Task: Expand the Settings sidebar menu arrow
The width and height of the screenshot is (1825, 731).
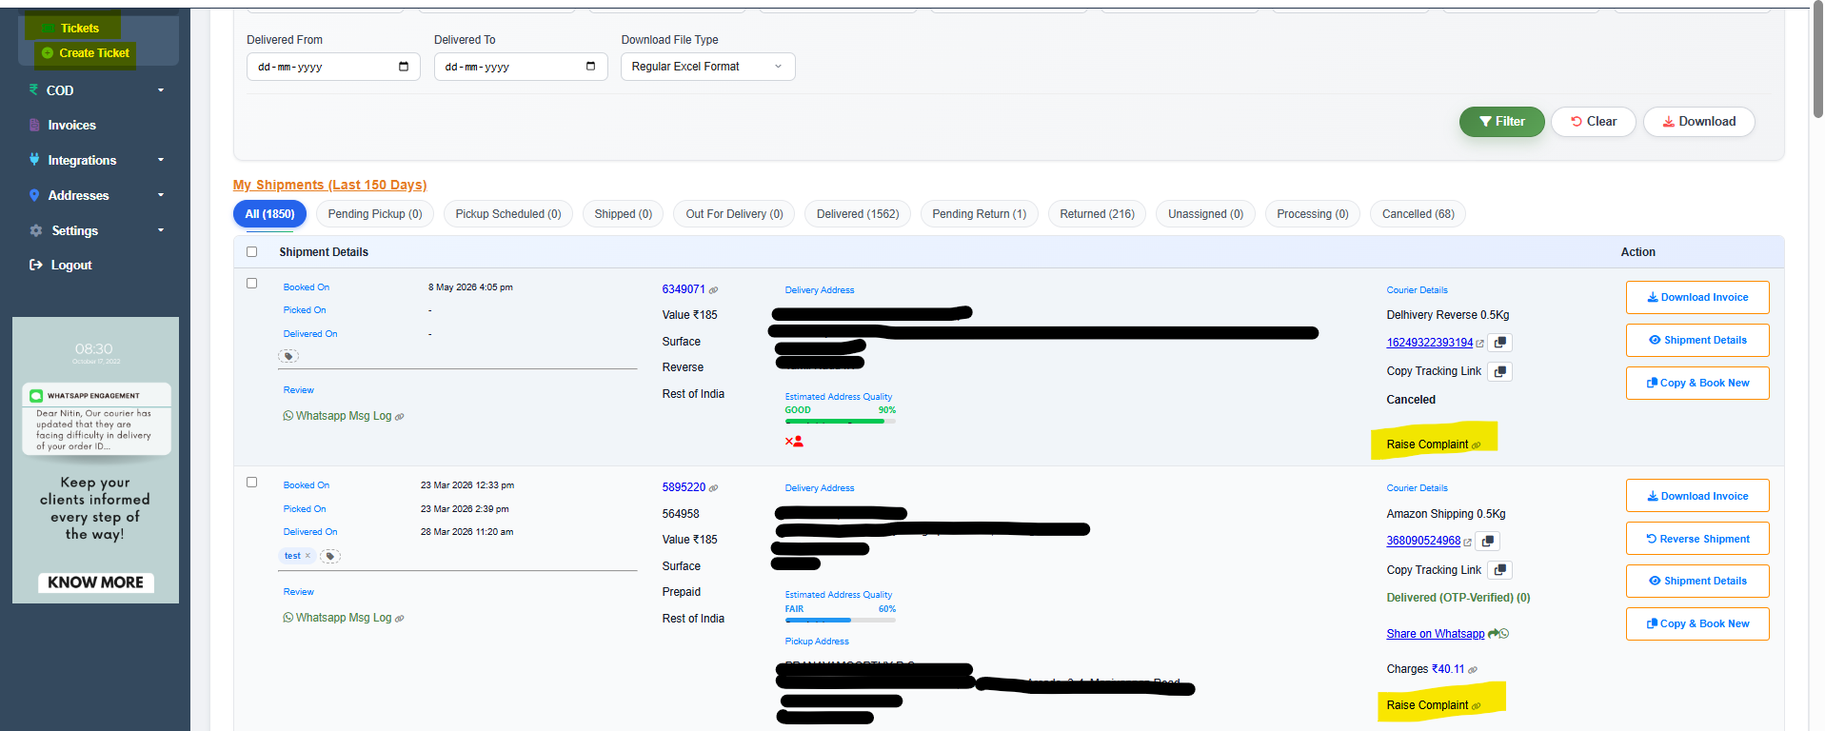Action: [161, 230]
